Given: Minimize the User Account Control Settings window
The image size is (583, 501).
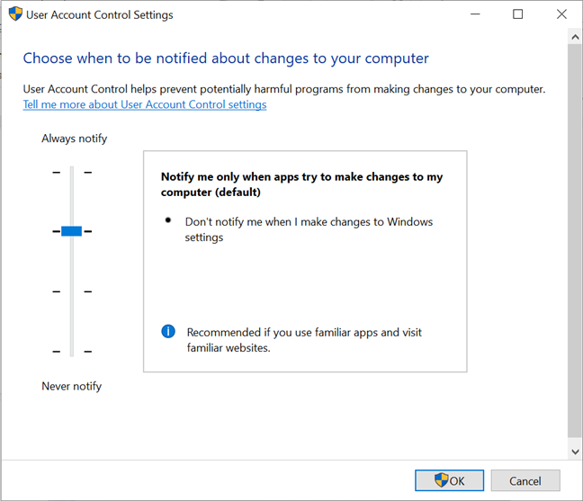Looking at the screenshot, I should (475, 14).
